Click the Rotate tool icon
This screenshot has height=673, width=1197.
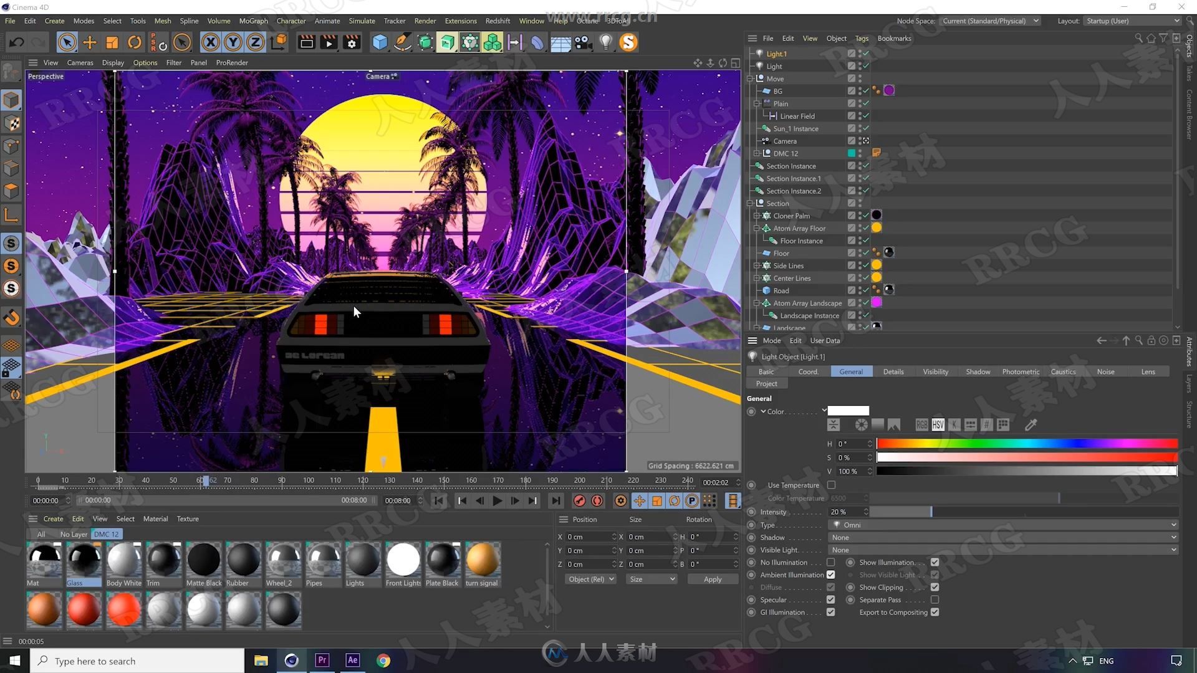point(135,42)
